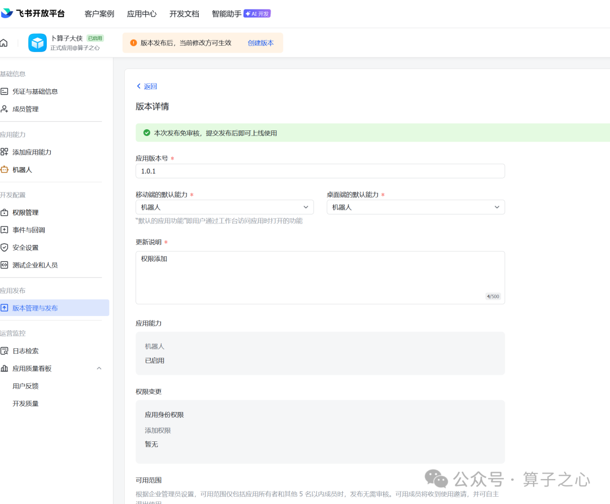
Task: Click the orange warning icon in banner
Action: pyautogui.click(x=133, y=43)
